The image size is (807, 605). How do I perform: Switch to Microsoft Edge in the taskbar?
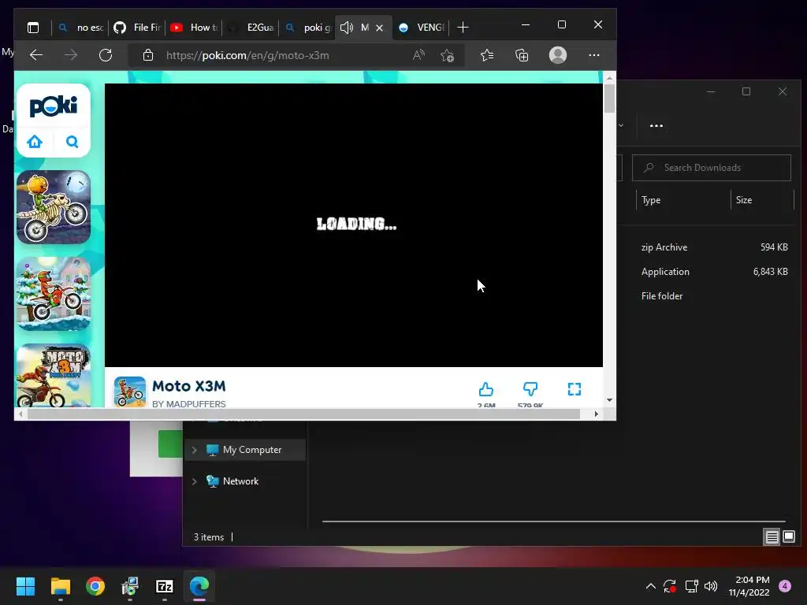click(x=199, y=586)
